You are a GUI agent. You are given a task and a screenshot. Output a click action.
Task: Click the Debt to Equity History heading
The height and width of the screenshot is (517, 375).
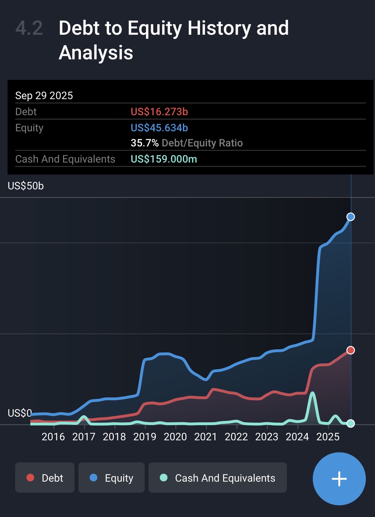click(x=173, y=40)
